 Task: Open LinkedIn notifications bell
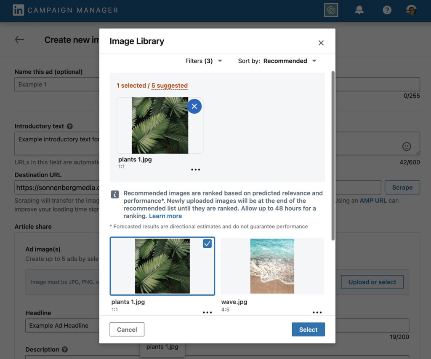tap(359, 10)
